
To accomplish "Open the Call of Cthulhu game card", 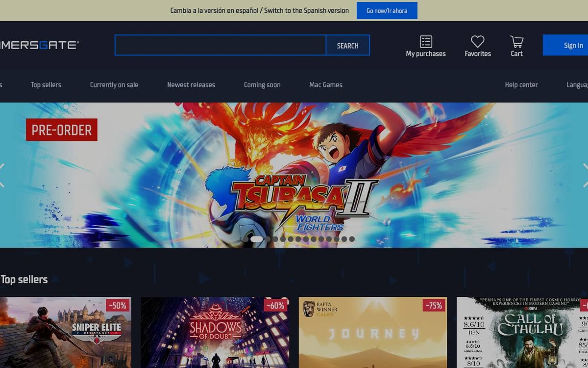I will pyautogui.click(x=522, y=333).
